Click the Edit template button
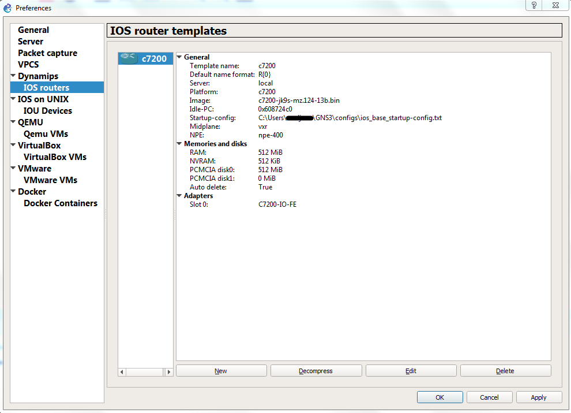 [411, 371]
